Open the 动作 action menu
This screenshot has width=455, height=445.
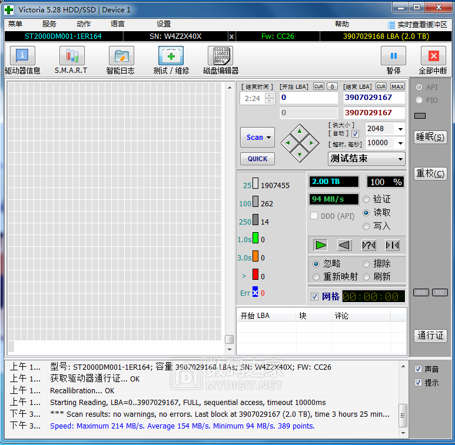tap(84, 24)
